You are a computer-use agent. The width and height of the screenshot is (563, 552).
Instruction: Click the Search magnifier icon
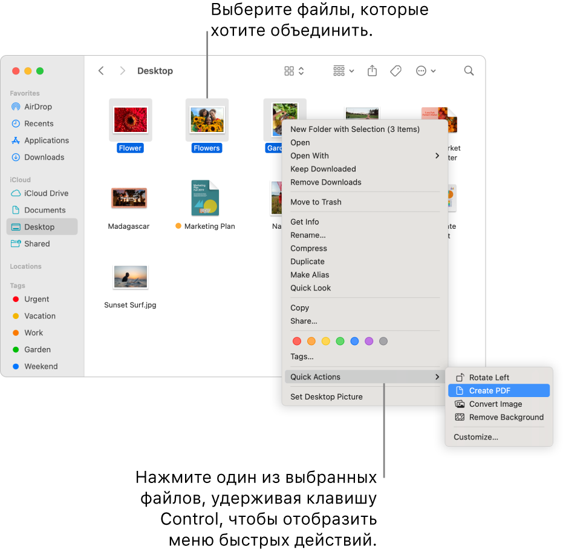tap(469, 71)
